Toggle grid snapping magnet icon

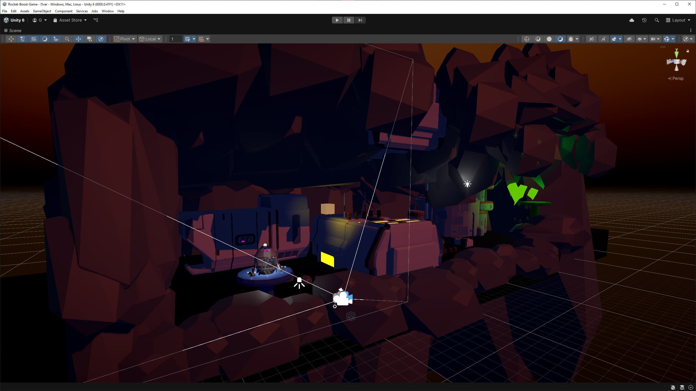point(201,39)
